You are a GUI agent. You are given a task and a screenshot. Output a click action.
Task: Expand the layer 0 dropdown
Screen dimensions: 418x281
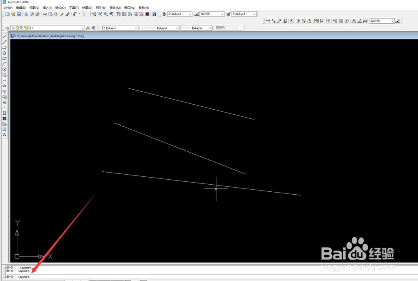pyautogui.click(x=83, y=28)
